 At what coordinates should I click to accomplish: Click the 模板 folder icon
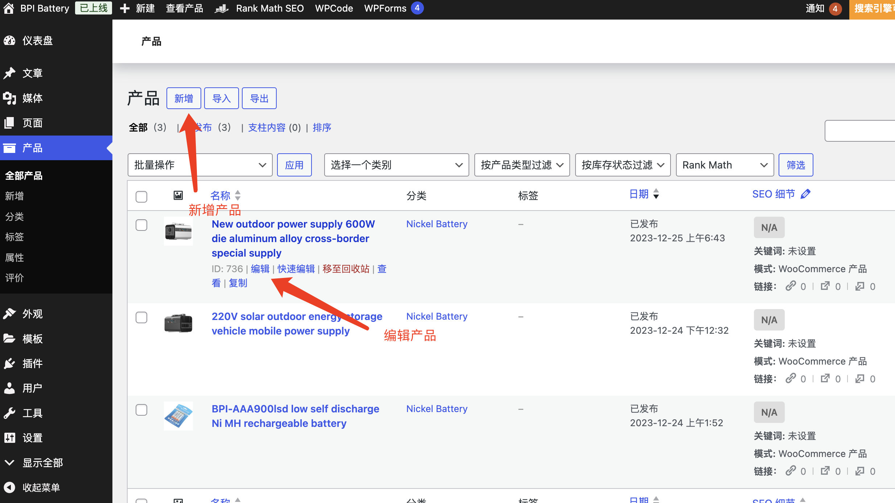click(x=9, y=338)
